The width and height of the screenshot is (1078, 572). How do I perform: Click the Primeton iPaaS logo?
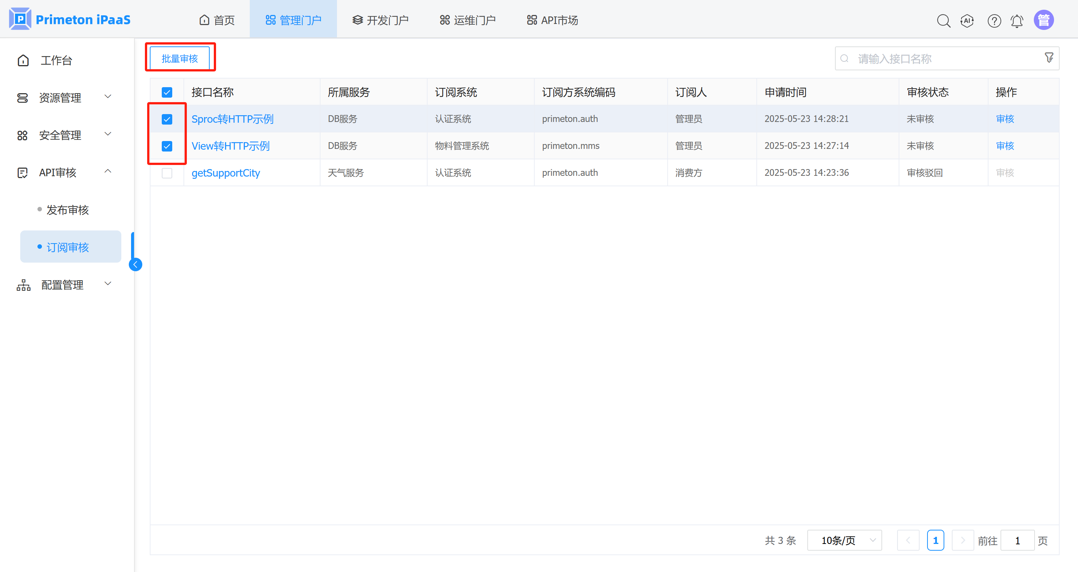70,19
